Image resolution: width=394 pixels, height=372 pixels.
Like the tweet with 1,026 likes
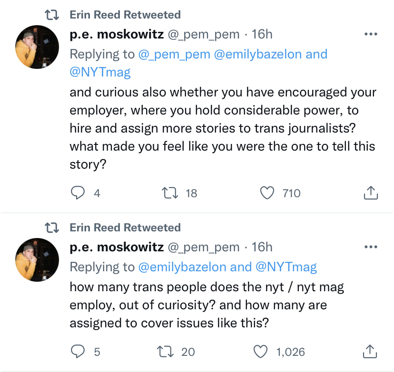(x=260, y=351)
